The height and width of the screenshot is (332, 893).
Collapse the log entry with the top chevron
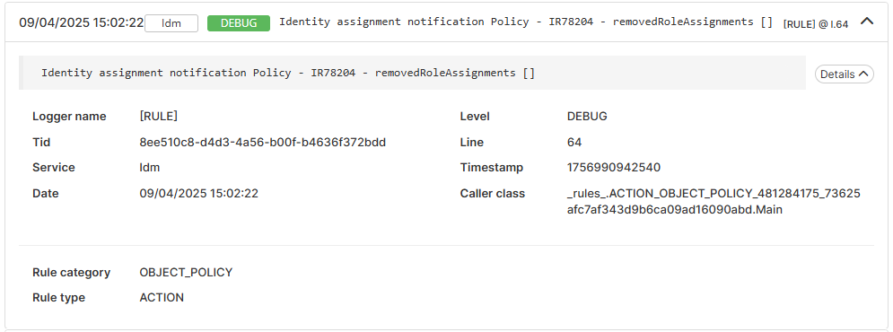[867, 22]
